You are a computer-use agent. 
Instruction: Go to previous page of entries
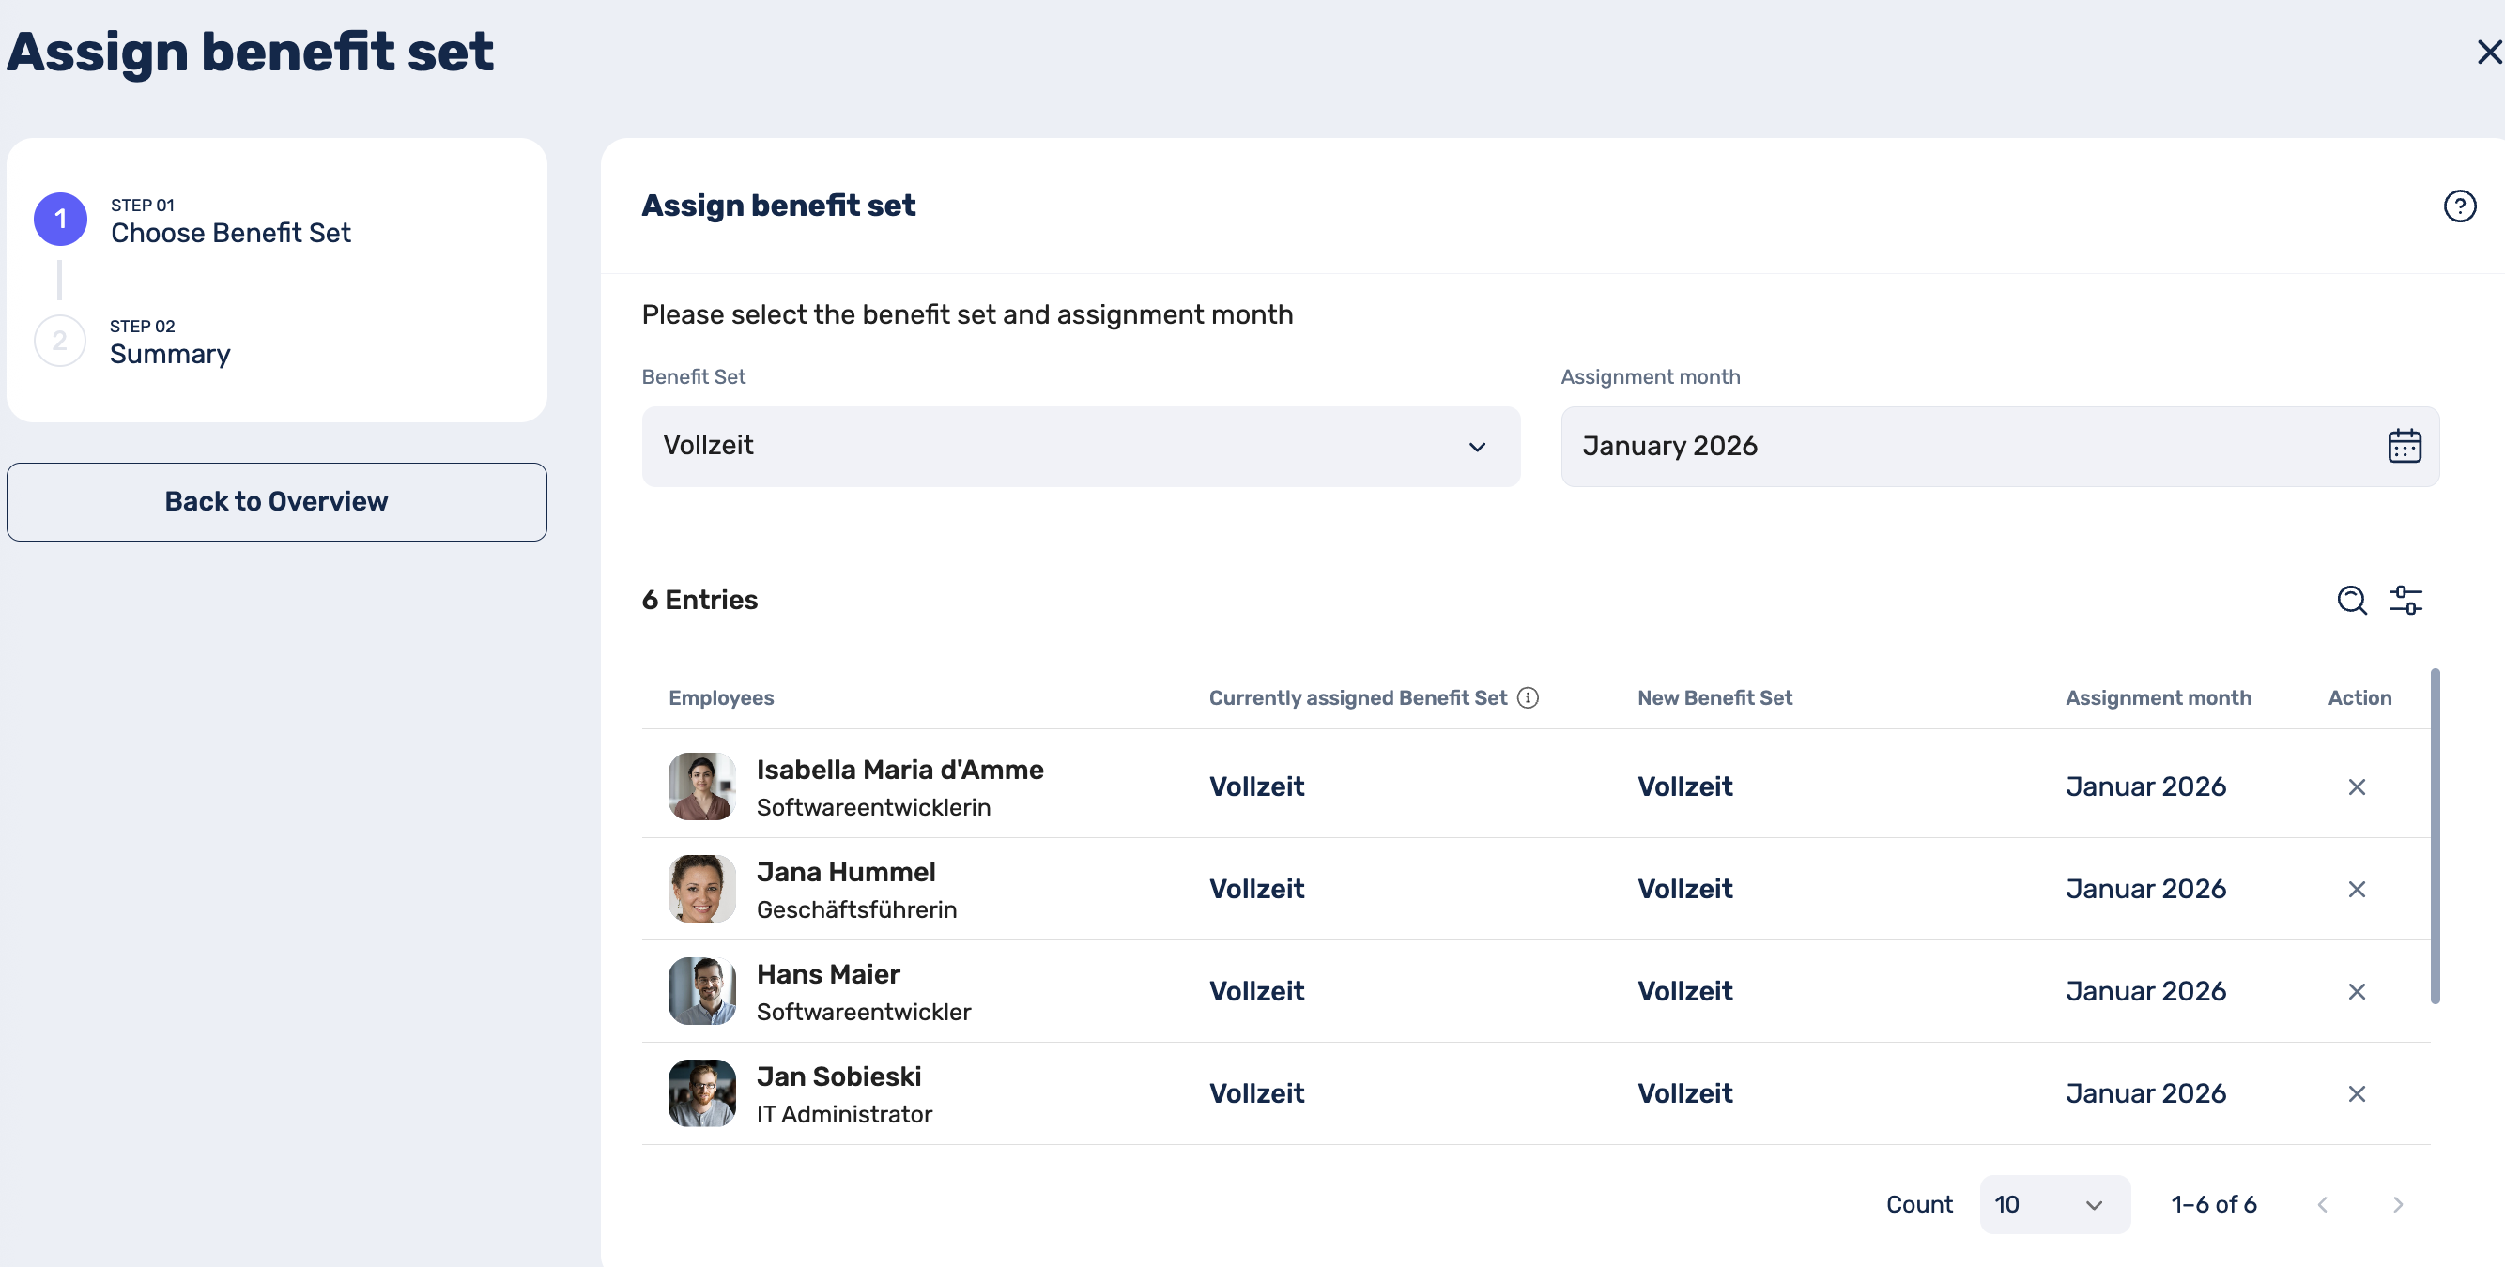click(x=2321, y=1204)
